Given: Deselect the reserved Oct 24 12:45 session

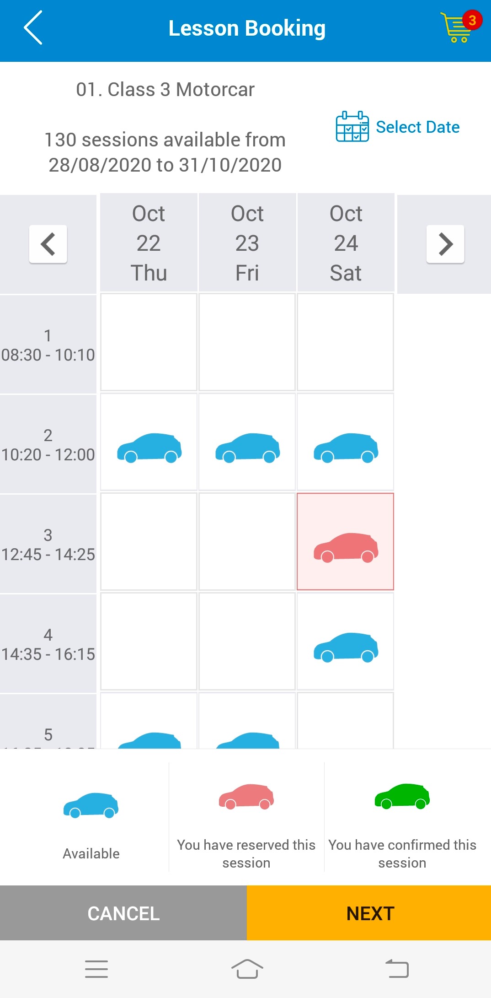Looking at the screenshot, I should point(346,547).
